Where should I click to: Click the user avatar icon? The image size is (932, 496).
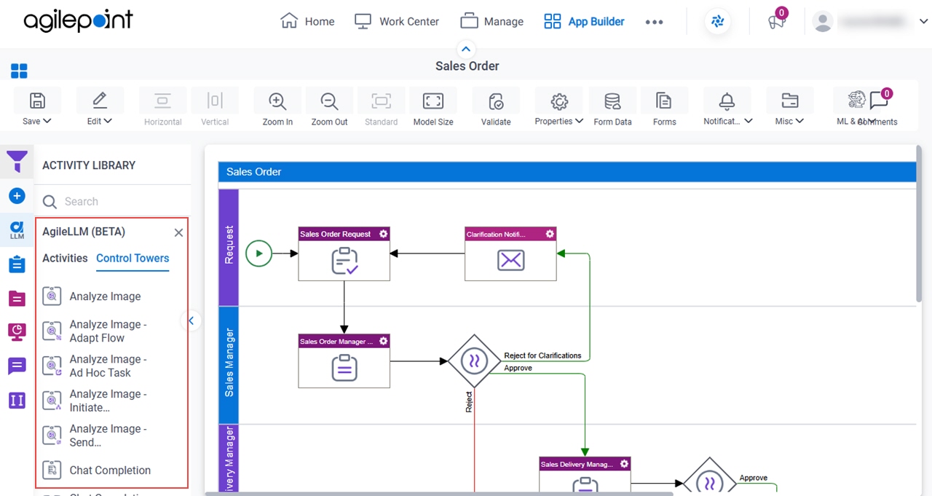pyautogui.click(x=823, y=22)
